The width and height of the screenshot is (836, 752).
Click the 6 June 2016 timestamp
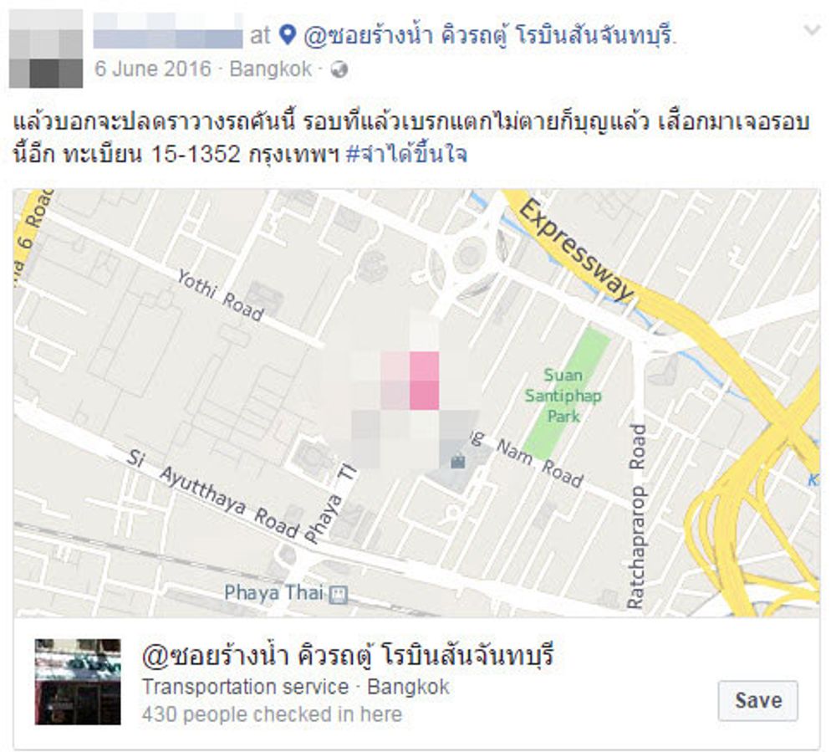pyautogui.click(x=152, y=69)
